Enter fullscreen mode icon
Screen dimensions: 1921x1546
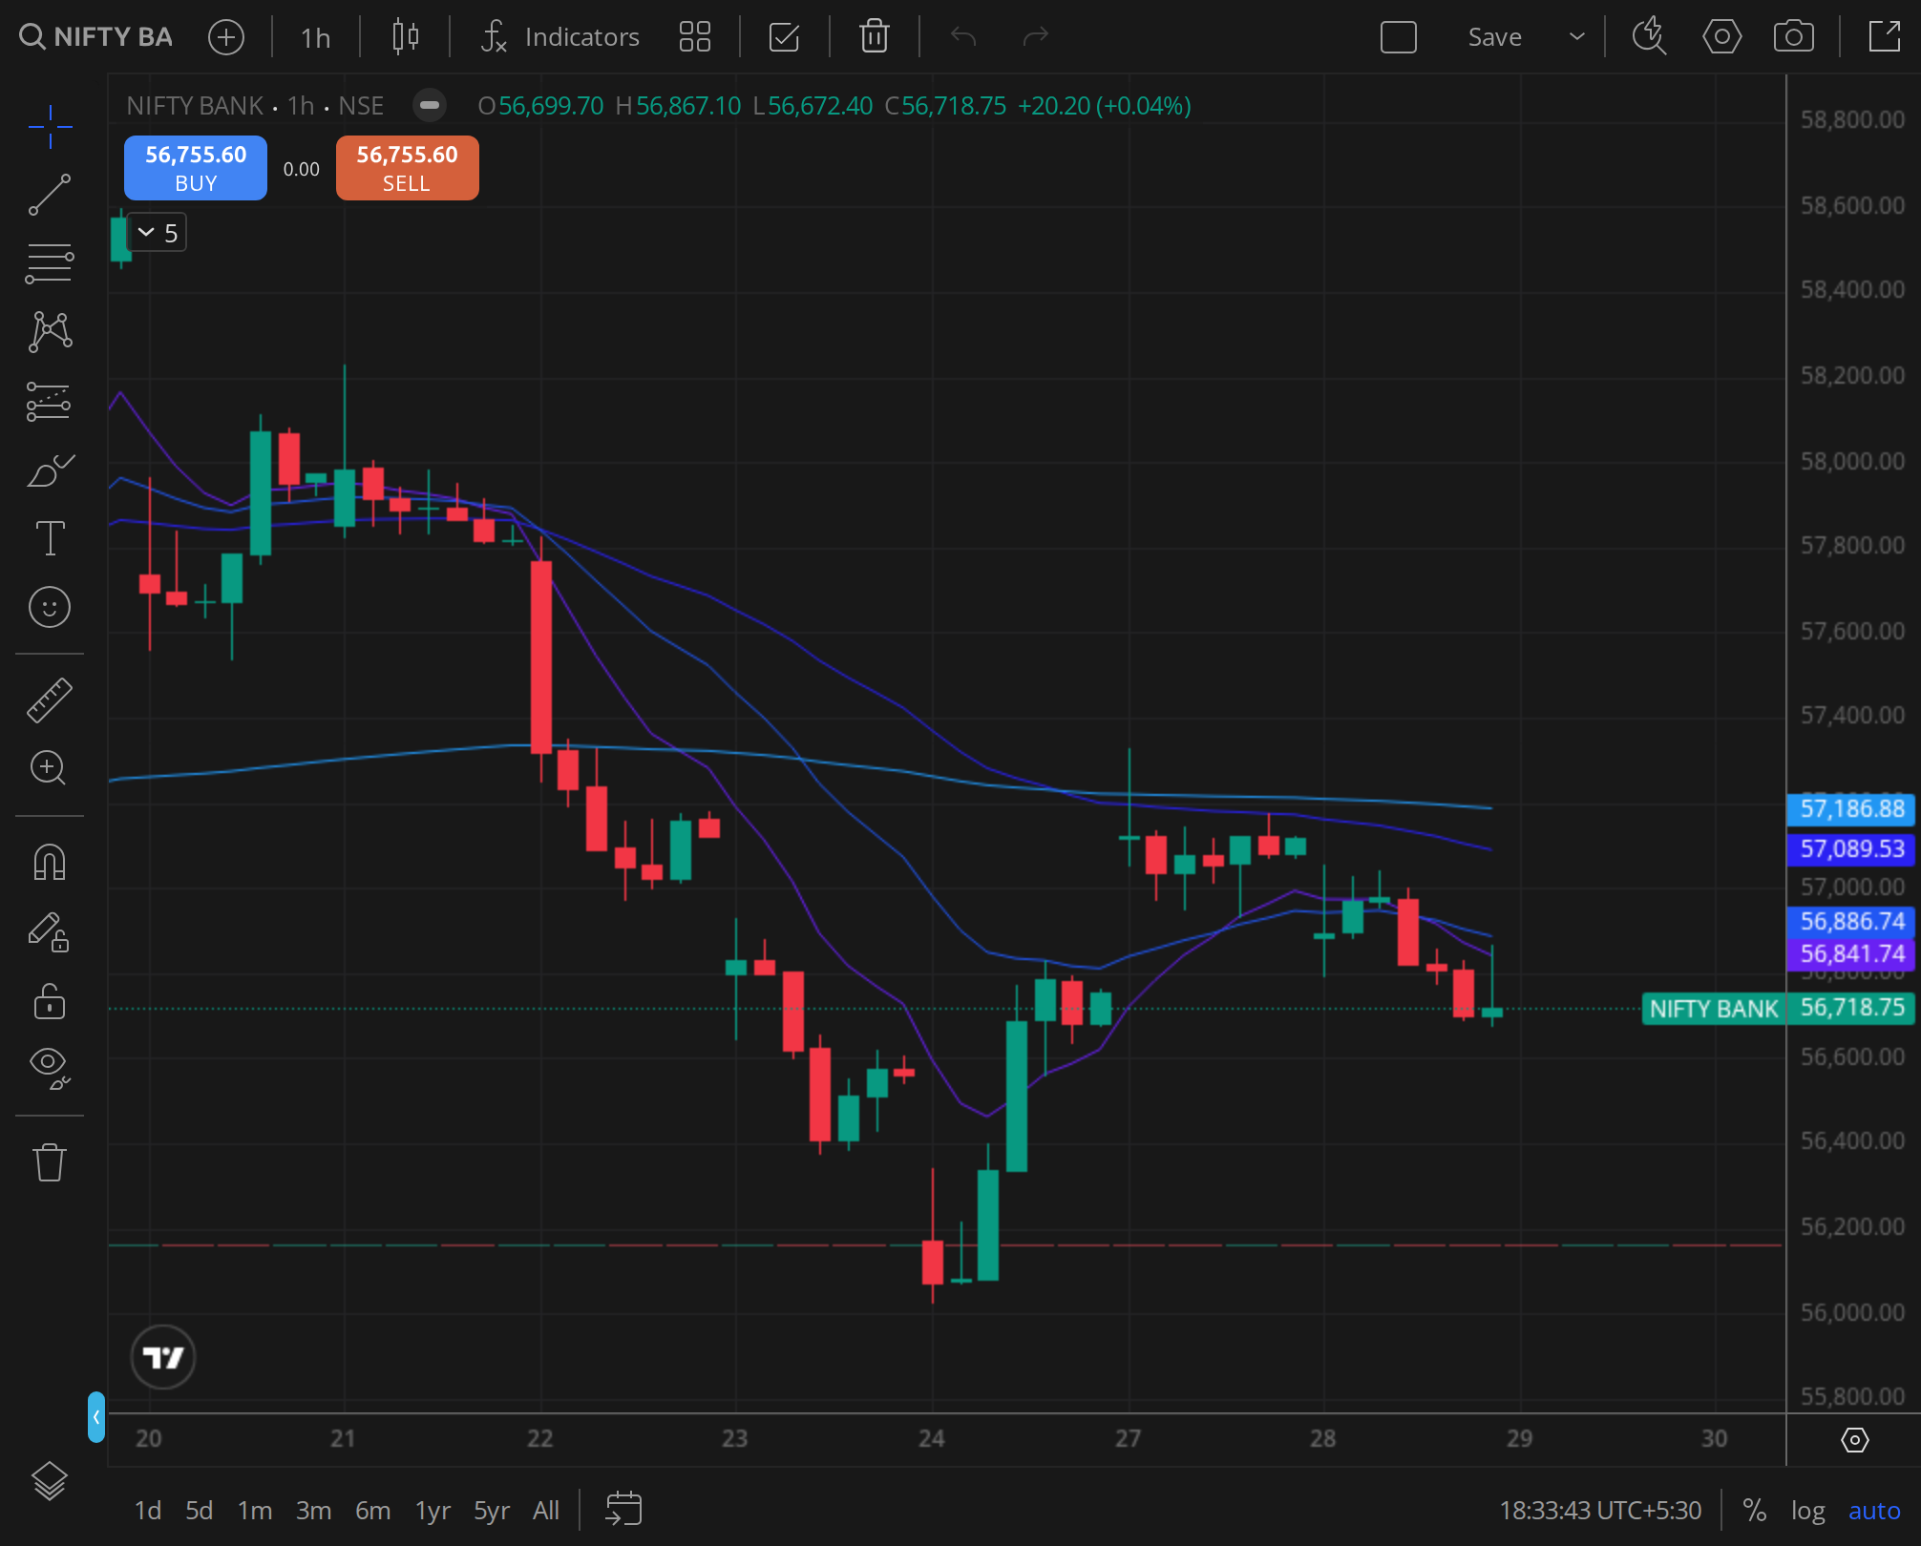point(1884,37)
